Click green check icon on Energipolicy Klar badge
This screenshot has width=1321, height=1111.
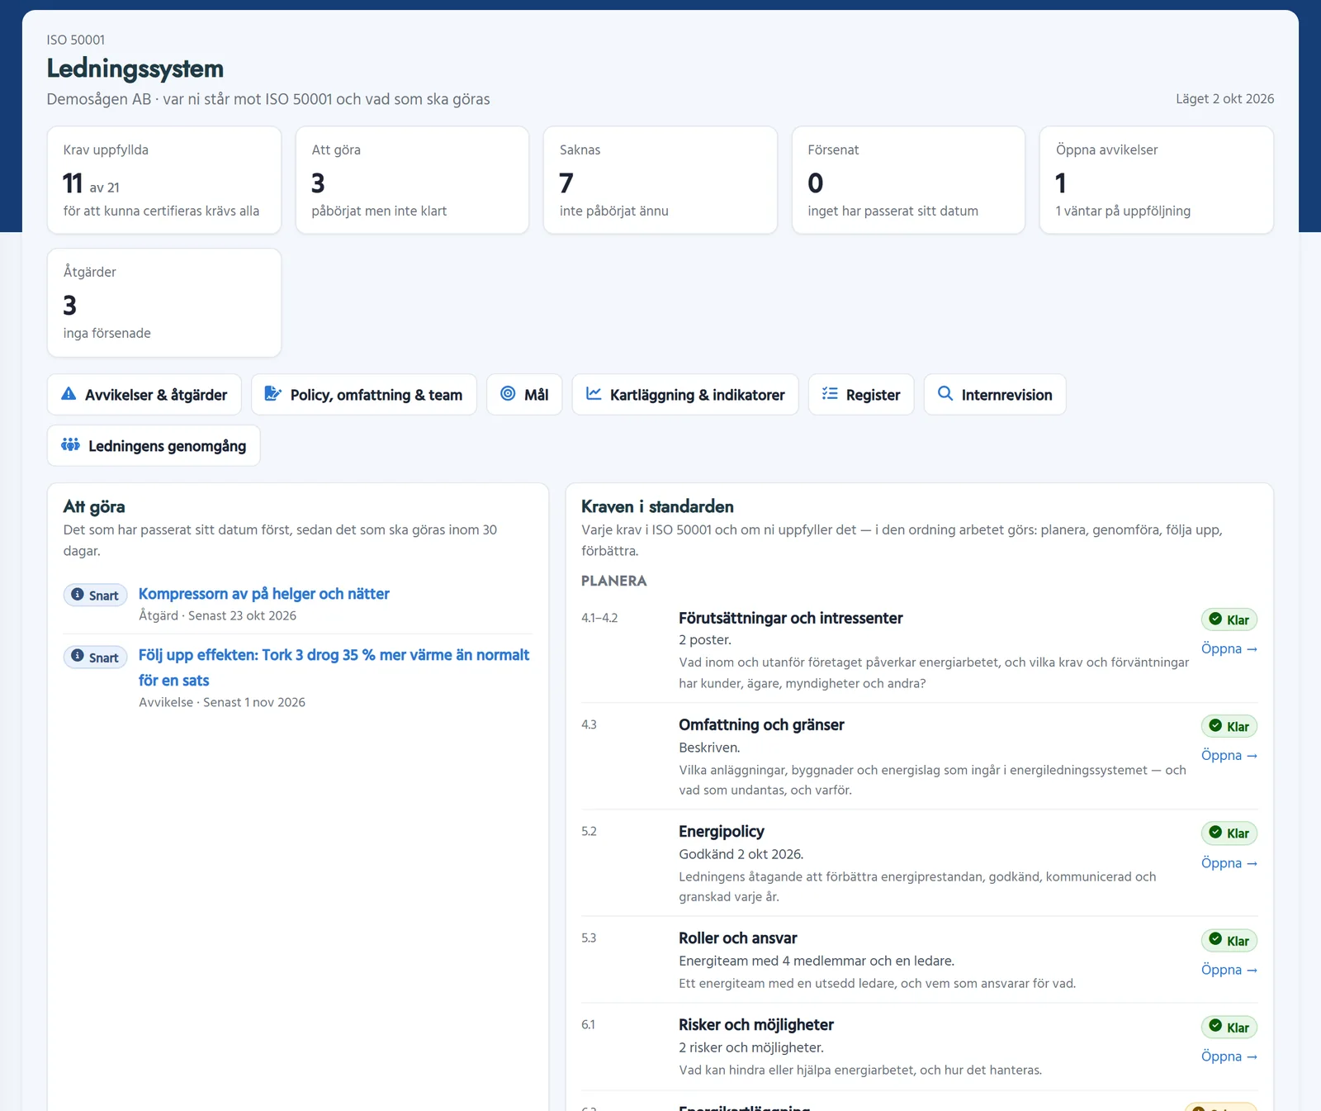pos(1215,833)
